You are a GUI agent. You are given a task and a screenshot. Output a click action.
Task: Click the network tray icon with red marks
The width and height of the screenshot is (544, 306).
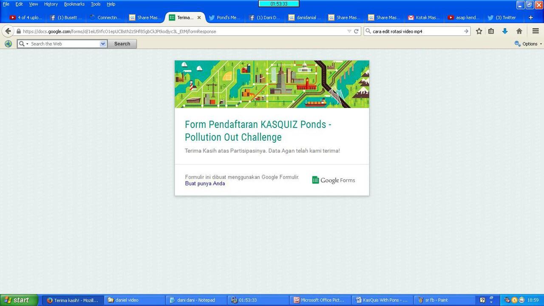pyautogui.click(x=507, y=300)
